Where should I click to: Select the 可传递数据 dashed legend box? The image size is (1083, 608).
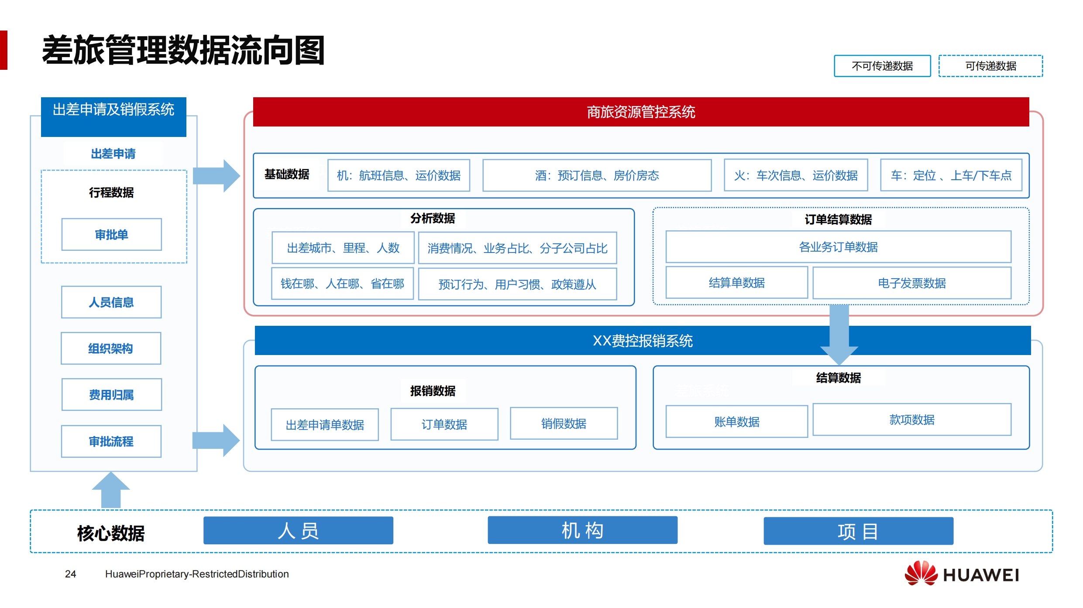(x=990, y=66)
